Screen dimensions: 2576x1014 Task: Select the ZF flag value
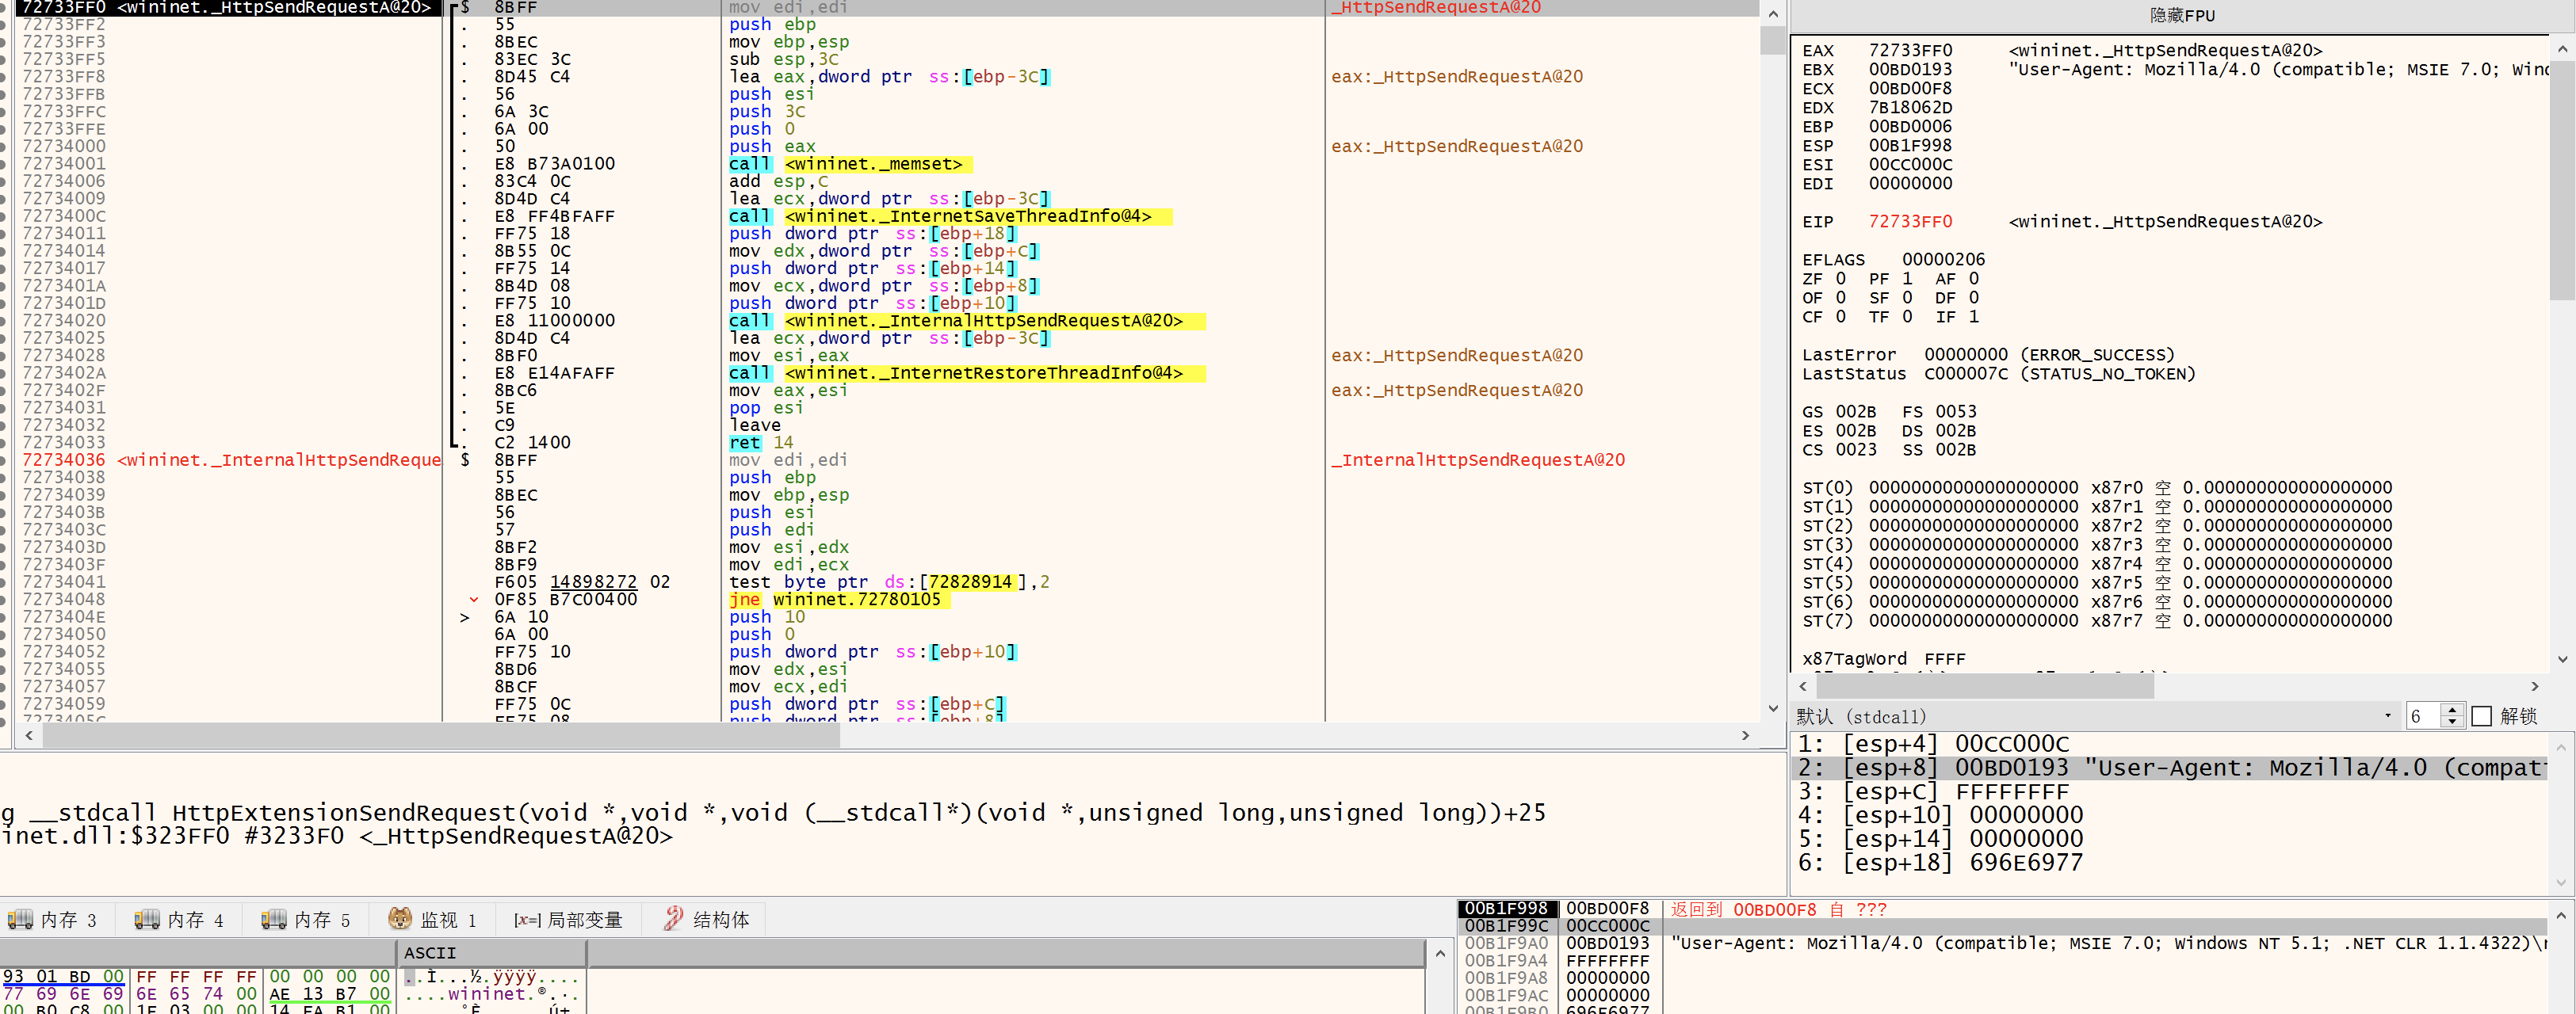pyautogui.click(x=1840, y=278)
